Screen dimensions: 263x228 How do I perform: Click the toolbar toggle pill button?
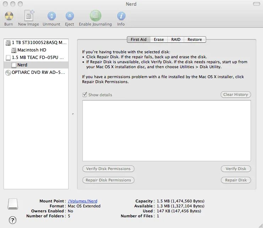point(257,4)
